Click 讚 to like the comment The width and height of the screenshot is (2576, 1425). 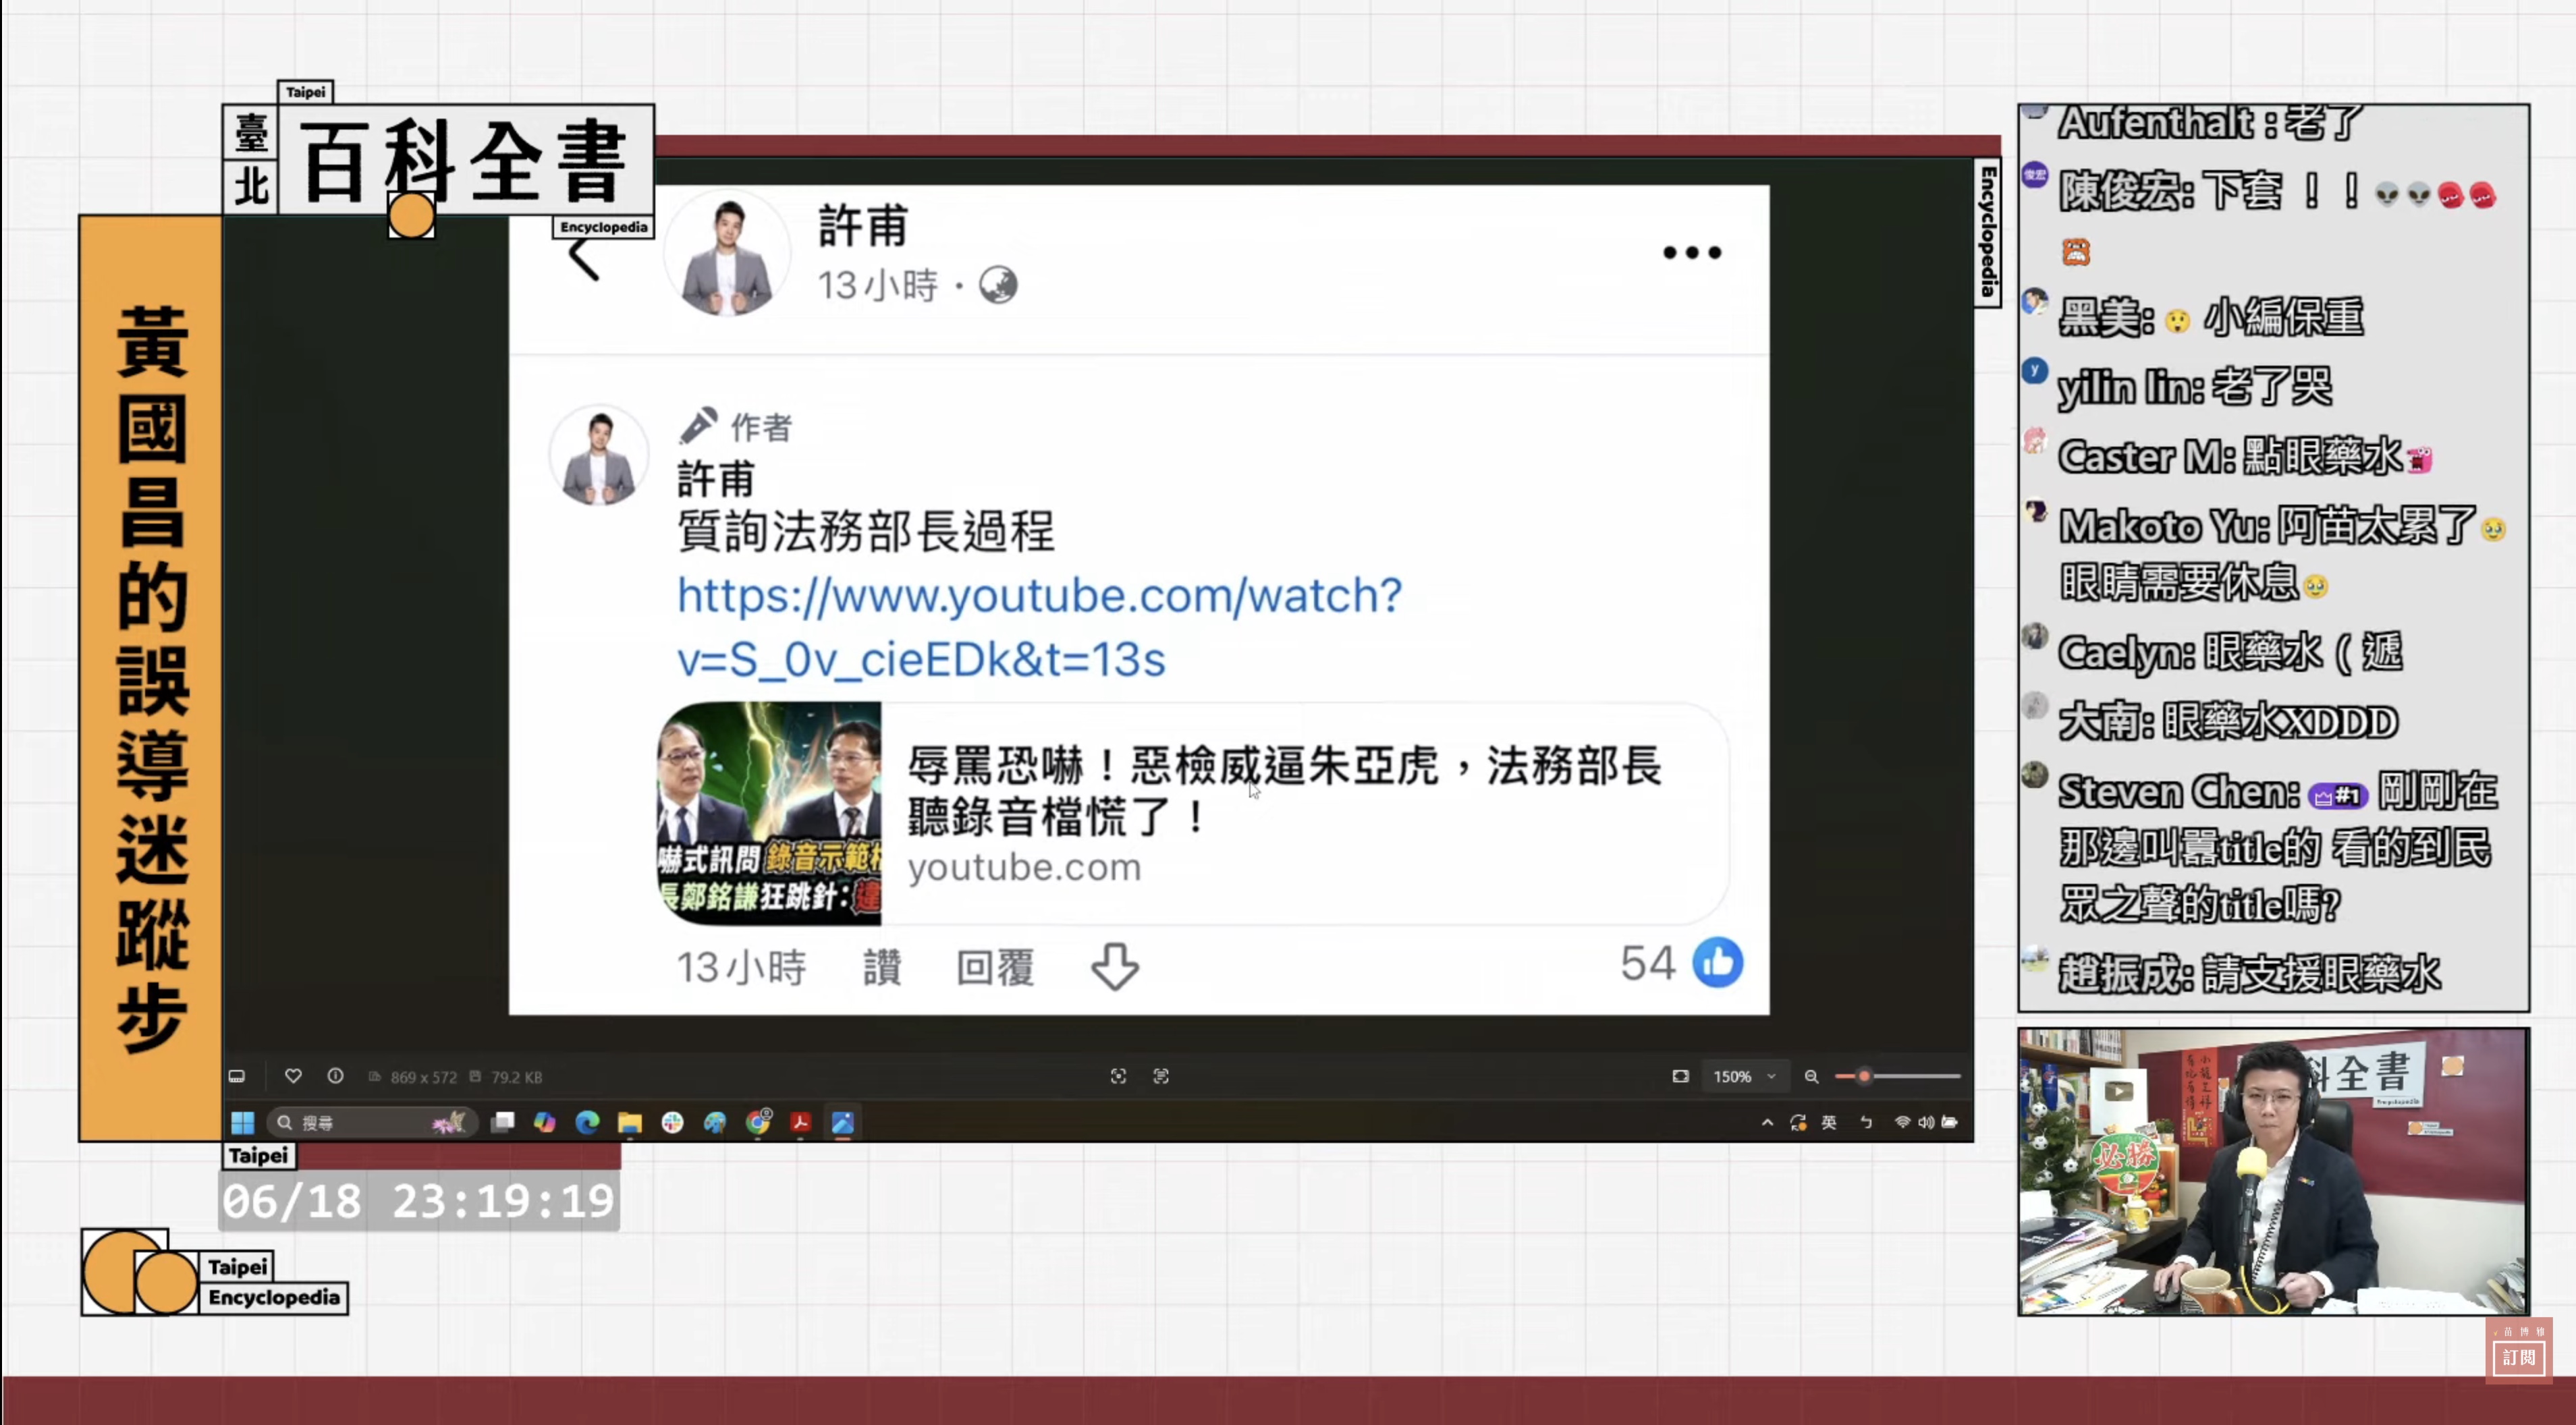click(881, 967)
